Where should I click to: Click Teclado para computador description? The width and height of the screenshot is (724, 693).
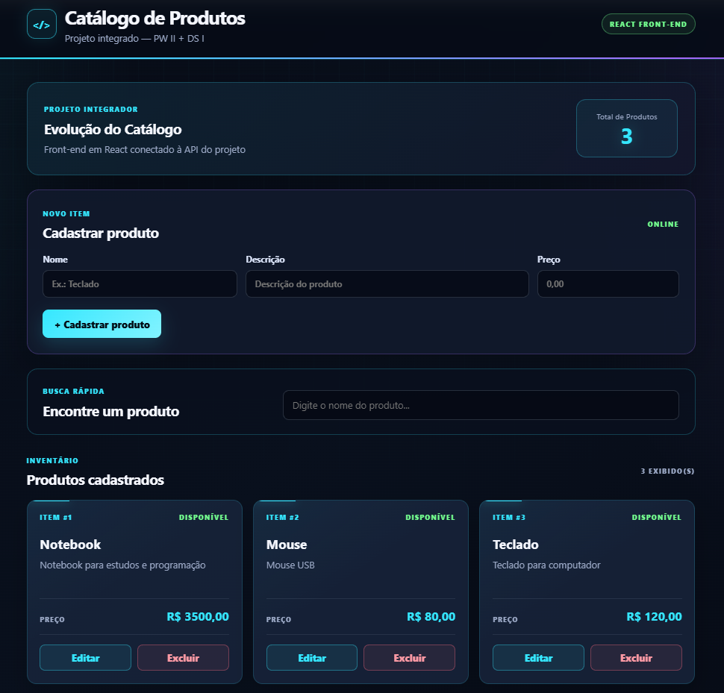(546, 565)
